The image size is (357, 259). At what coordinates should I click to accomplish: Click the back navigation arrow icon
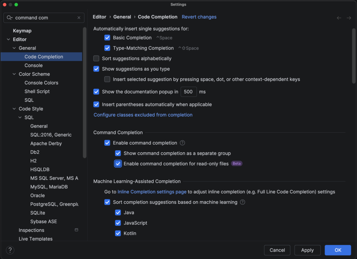(339, 18)
